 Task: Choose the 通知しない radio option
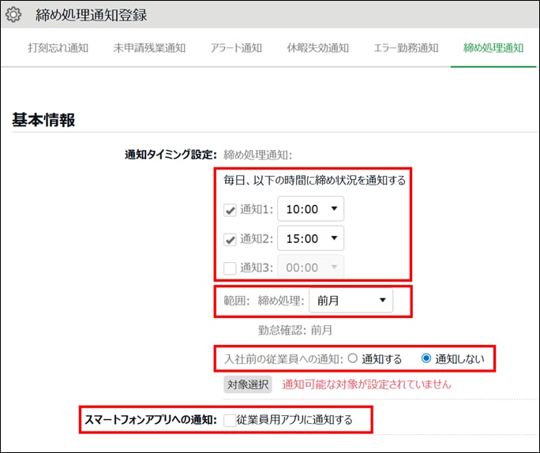tap(426, 358)
